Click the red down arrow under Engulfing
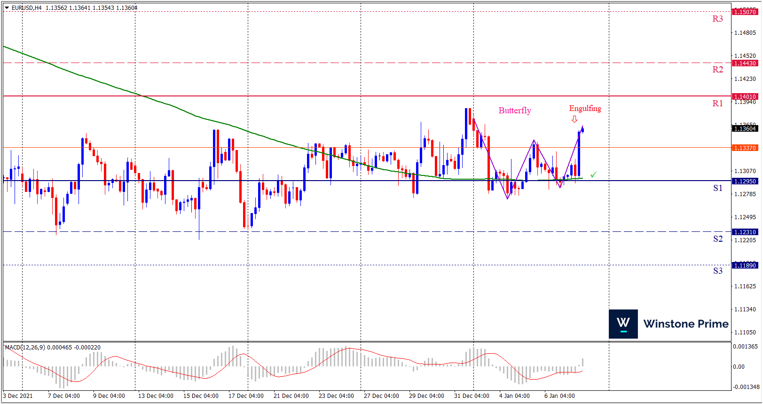The image size is (763, 404). [x=574, y=119]
